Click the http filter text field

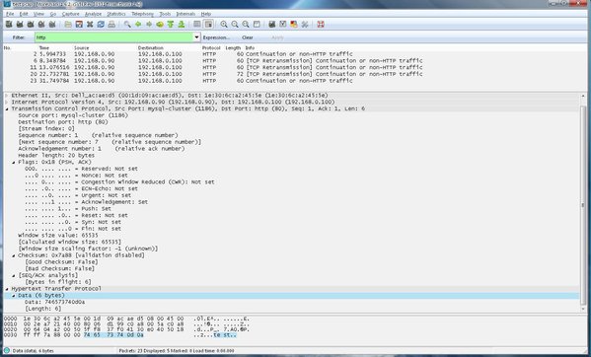point(114,37)
